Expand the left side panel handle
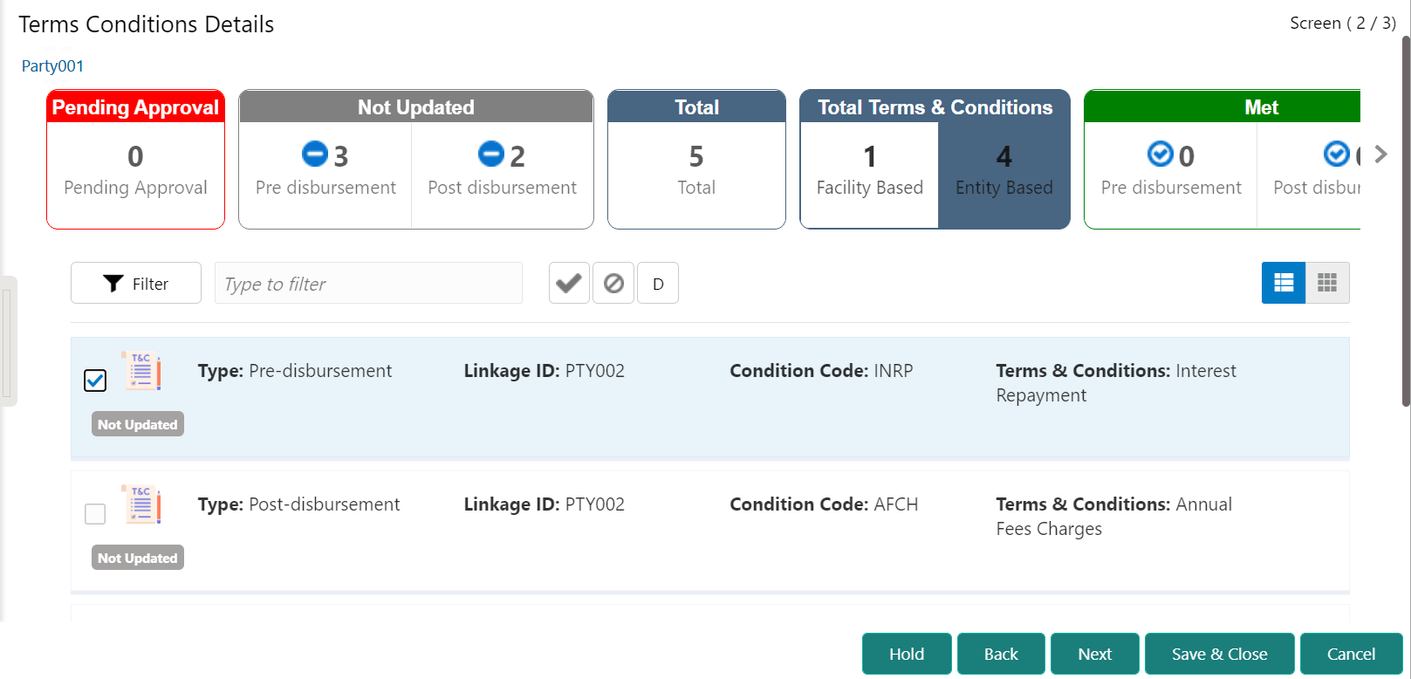Screen dimensions: 1411x679 (8, 341)
